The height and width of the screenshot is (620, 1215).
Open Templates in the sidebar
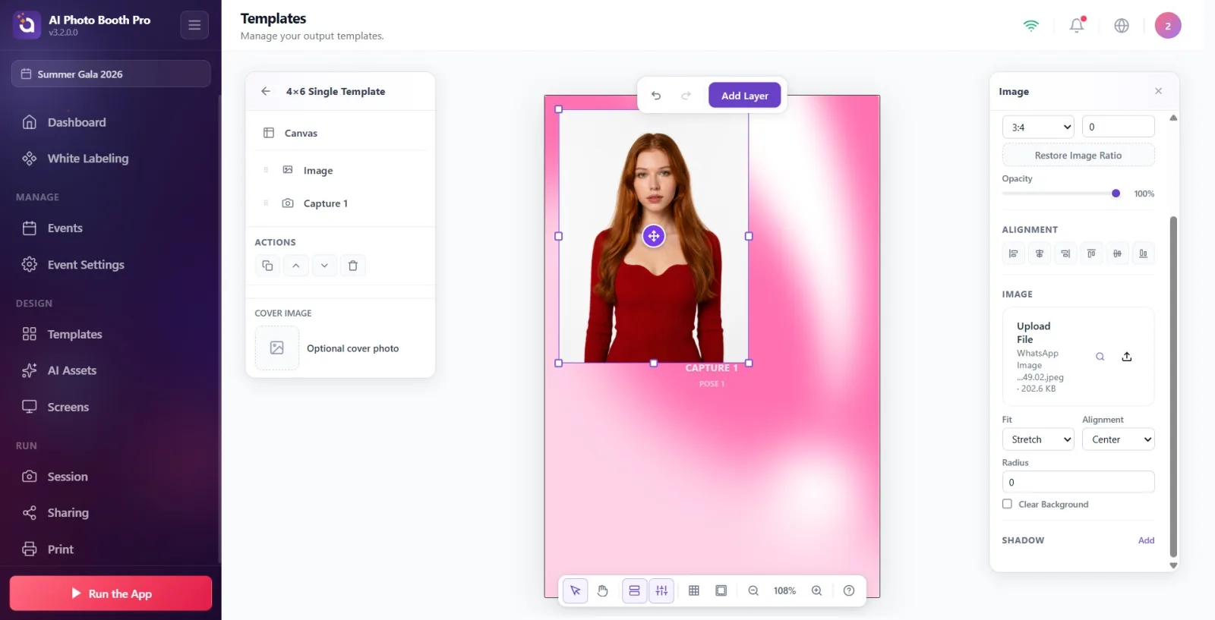[x=111, y=334]
